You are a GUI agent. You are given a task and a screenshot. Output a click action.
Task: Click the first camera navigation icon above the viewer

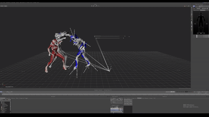[92, 6]
